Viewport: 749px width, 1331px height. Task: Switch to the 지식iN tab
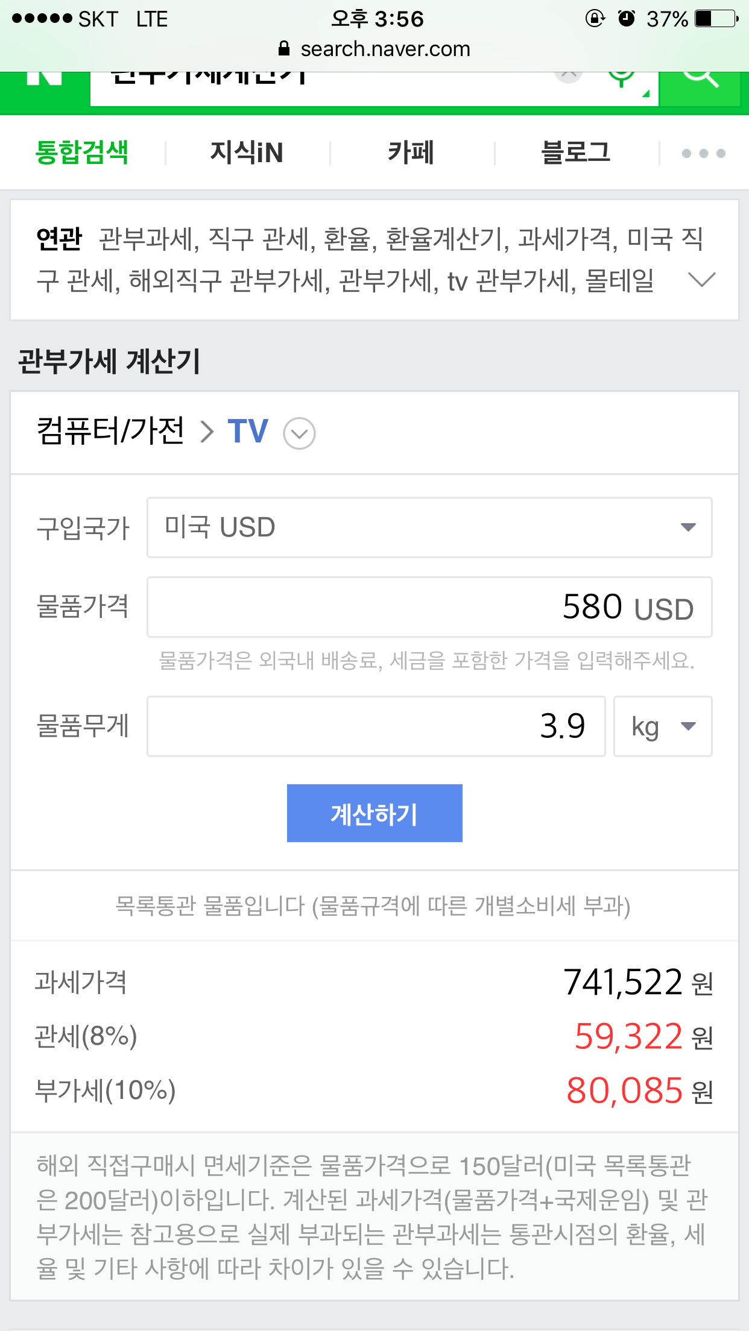click(x=247, y=153)
